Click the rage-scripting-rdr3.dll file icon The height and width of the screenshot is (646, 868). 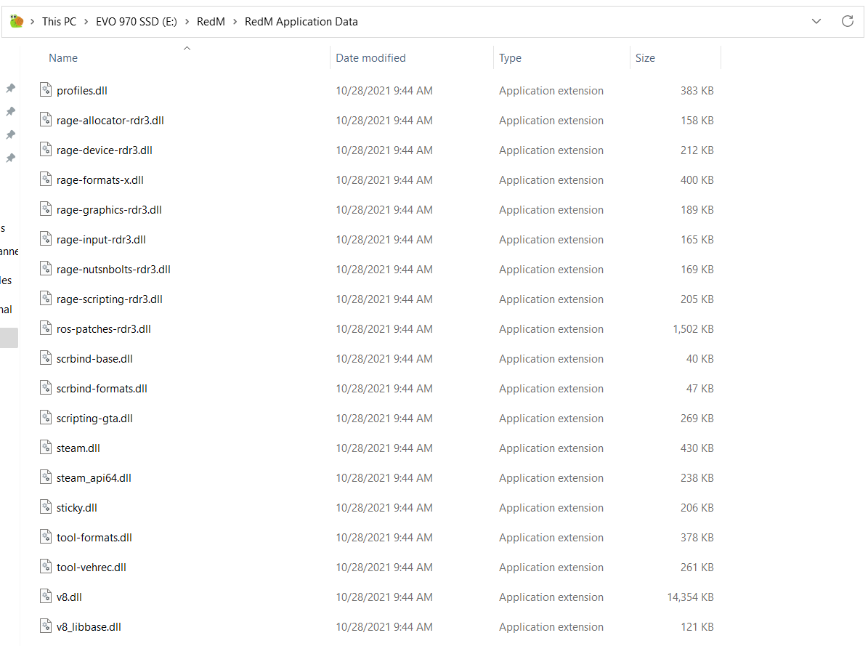point(46,298)
